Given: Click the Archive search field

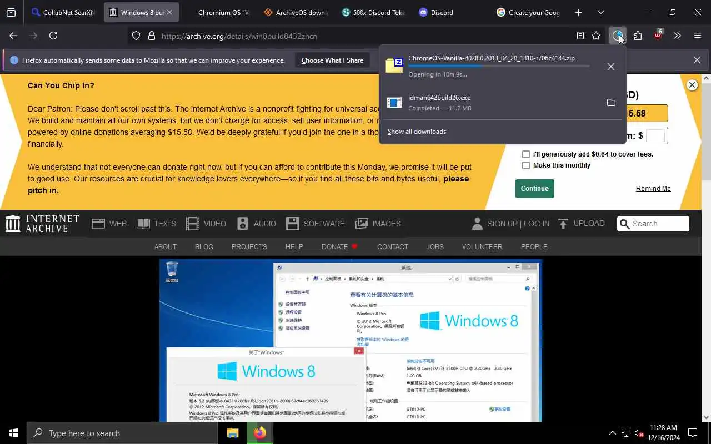Looking at the screenshot, I should 653,224.
